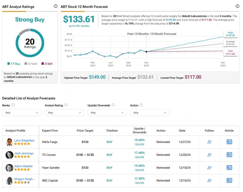This screenshot has width=243, height=192.
Task: Click the $133.61 average price target headline
Action: pos(79,19)
